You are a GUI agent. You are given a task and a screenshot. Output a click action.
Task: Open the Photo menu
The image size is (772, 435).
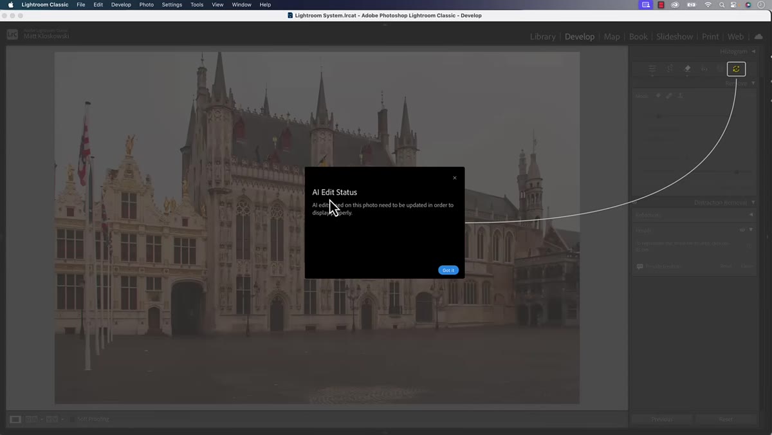(147, 5)
